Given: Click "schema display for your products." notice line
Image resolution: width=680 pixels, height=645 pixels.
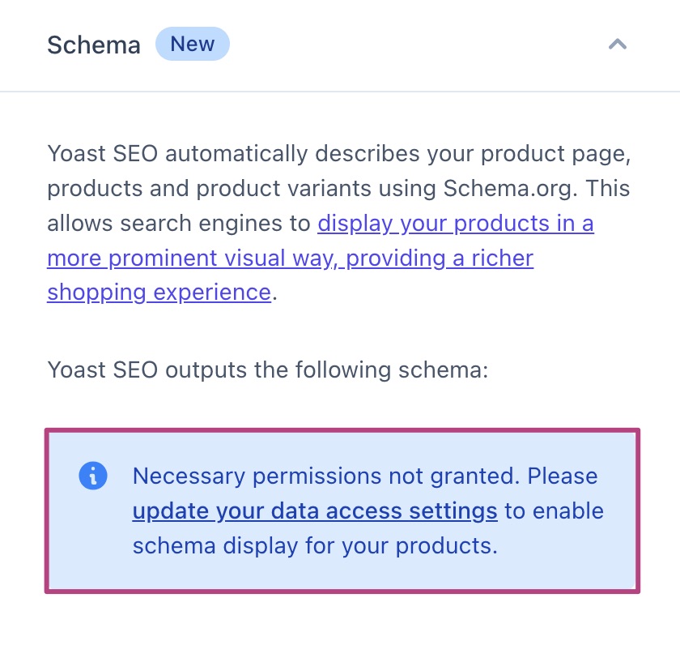Looking at the screenshot, I should pyautogui.click(x=314, y=546).
